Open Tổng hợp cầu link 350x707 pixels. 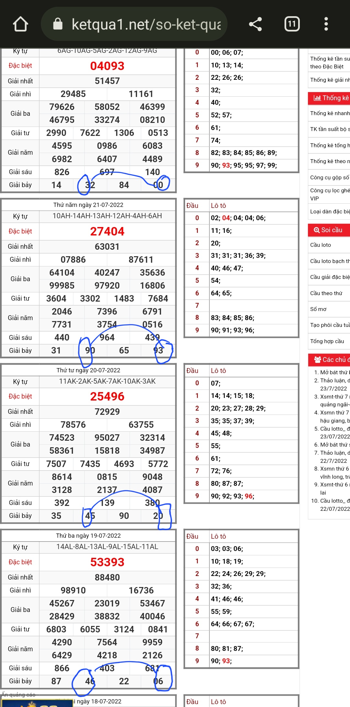(x=327, y=341)
